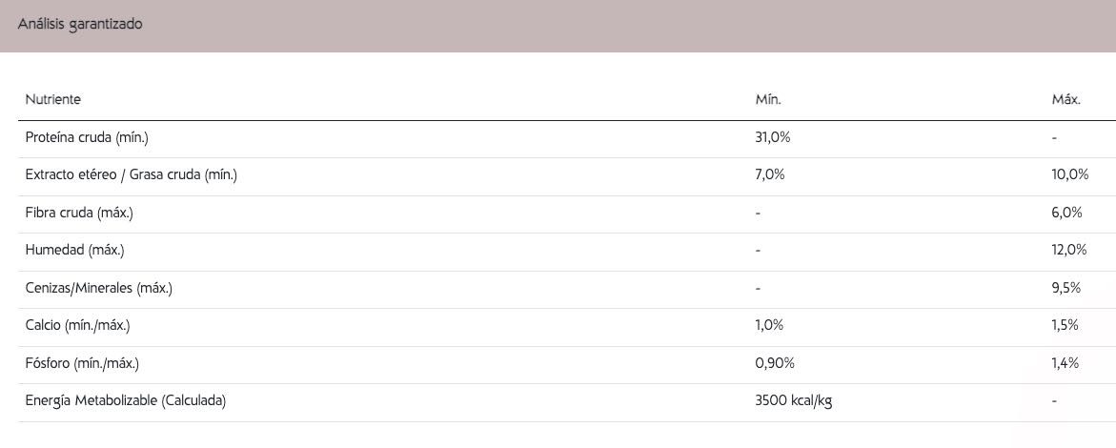The width and height of the screenshot is (1116, 448).
Task: Click the 3500 kcal/kg energy value
Action: point(794,401)
